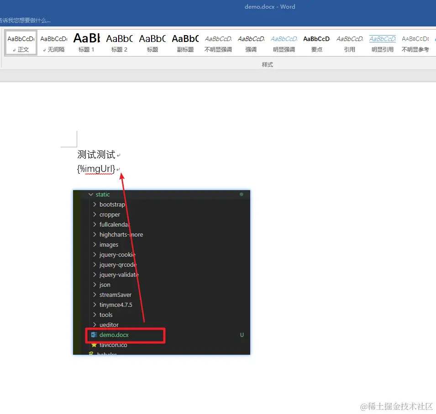Viewport: 436px width, 414px height.
Task: Apply the 不明显强调 style
Action: [218, 43]
